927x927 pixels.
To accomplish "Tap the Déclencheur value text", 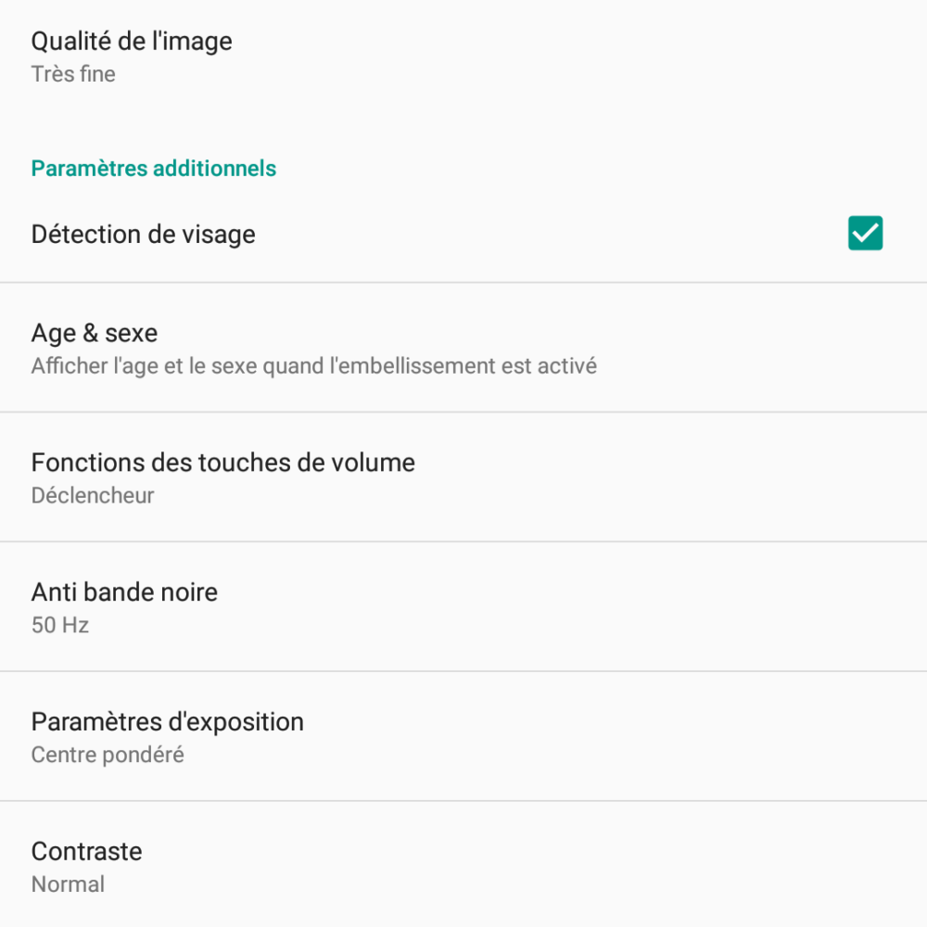I will (92, 495).
